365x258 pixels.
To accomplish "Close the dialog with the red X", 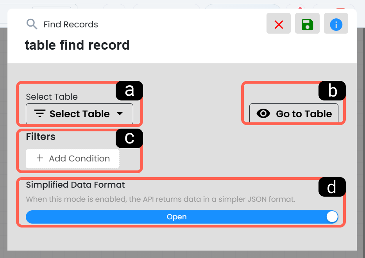I will tap(278, 23).
